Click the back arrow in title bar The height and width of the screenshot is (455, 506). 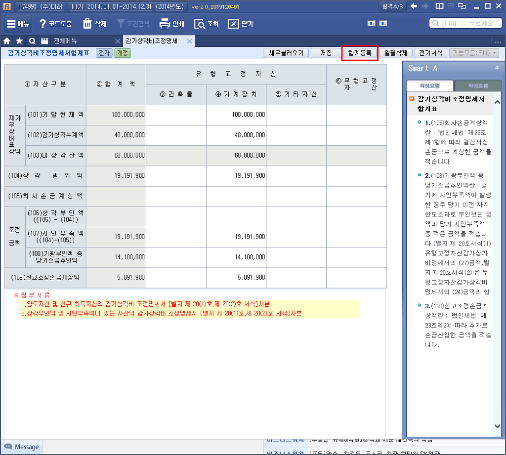point(414,6)
